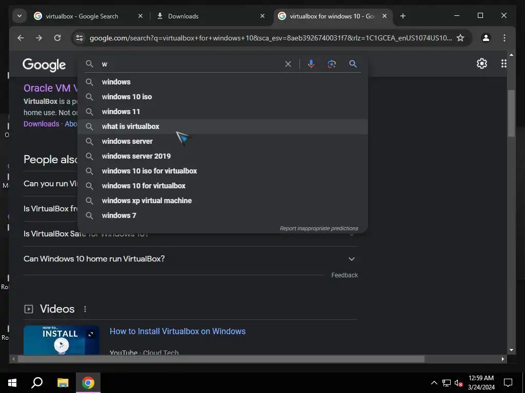Click the address bar URL

271,38
